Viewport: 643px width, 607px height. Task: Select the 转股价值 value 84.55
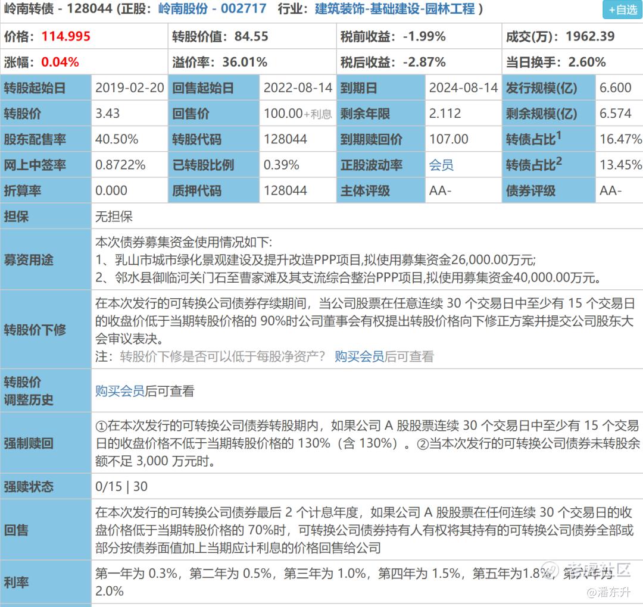251,36
